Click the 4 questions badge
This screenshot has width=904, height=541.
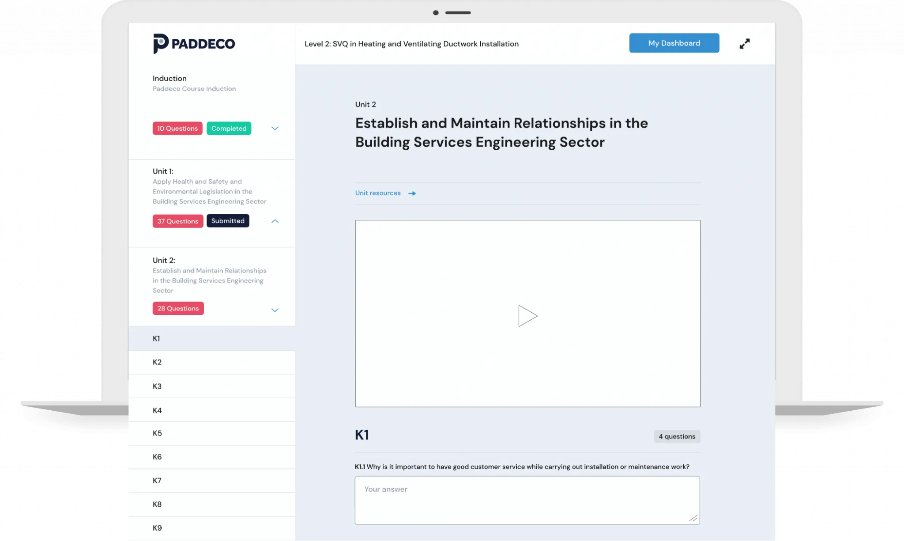tap(677, 436)
